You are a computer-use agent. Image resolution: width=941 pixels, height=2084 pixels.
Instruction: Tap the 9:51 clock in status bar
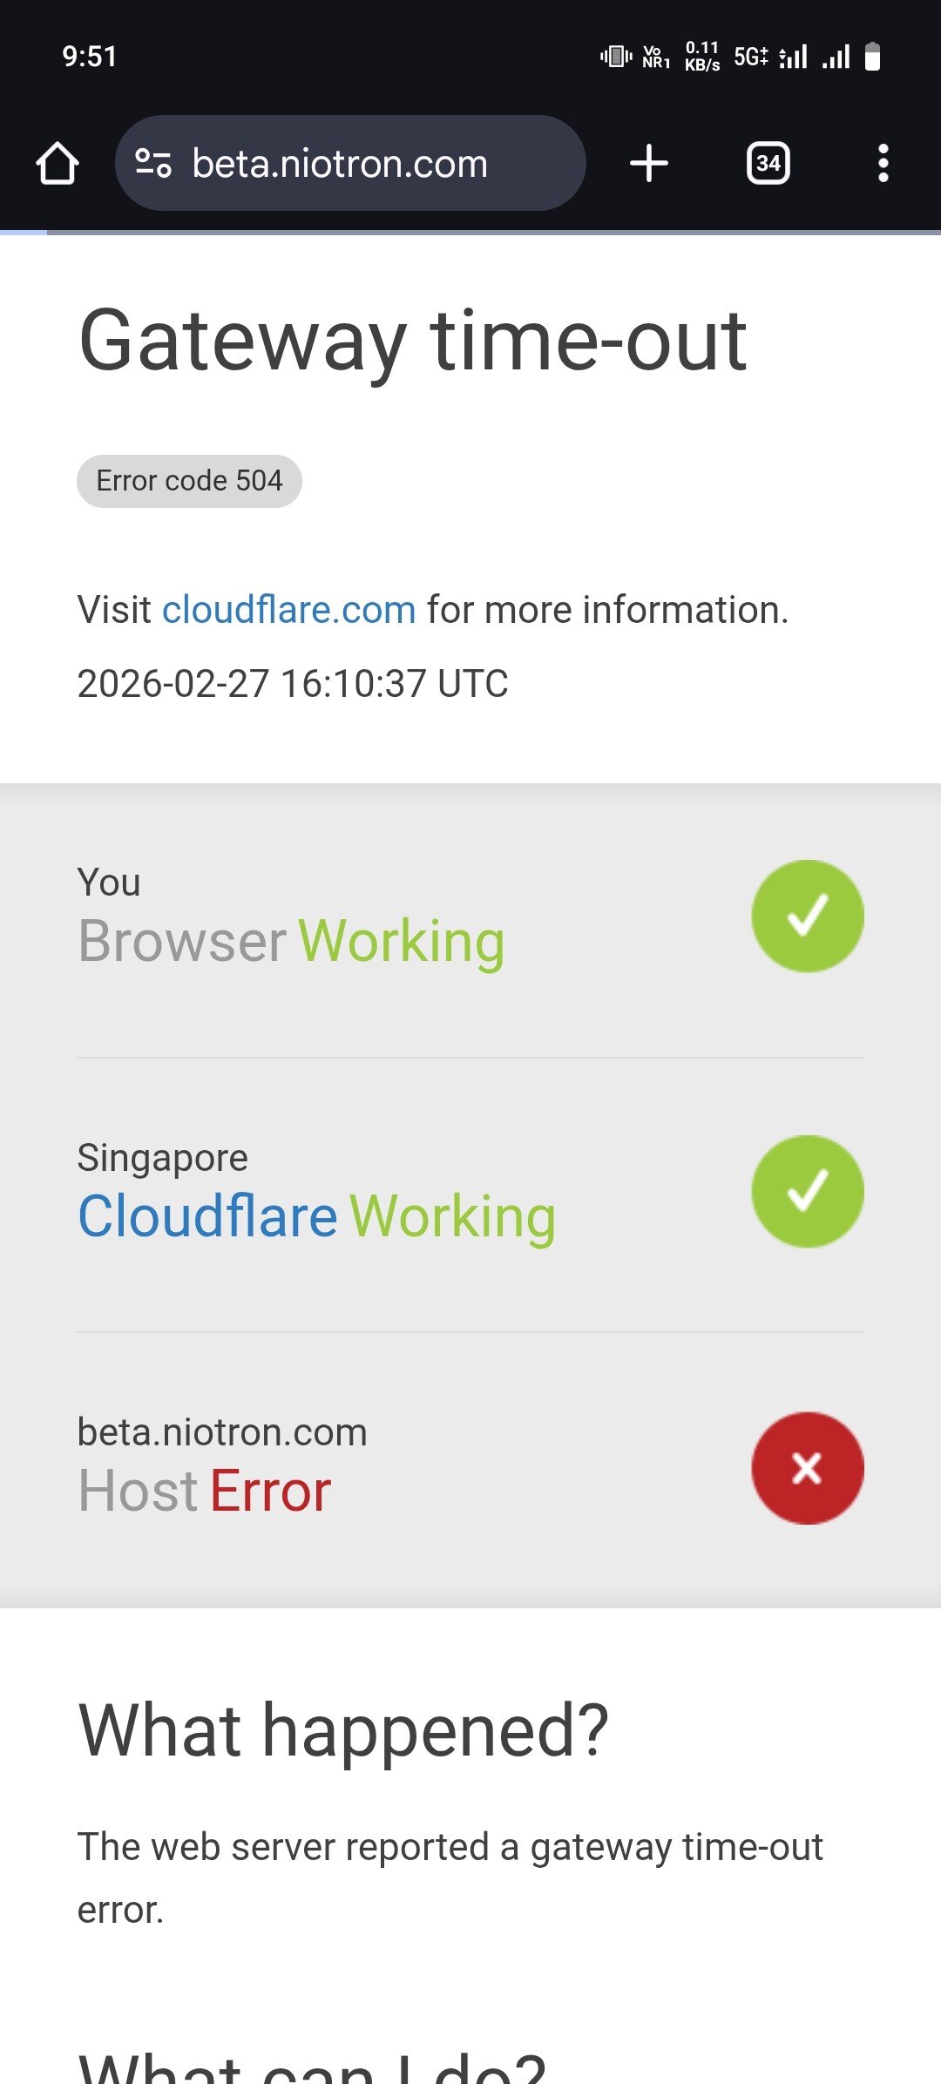(89, 57)
